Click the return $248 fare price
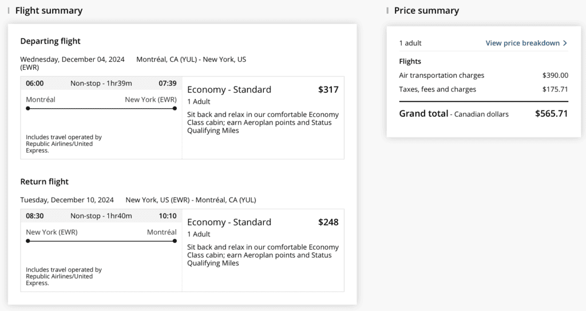Viewport: 586px width, 311px height. pyautogui.click(x=328, y=222)
